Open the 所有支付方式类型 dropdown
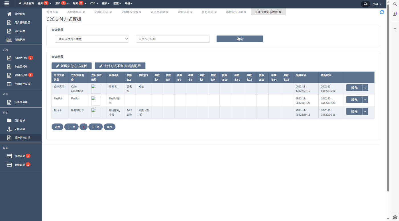This screenshot has height=221, width=399. pos(92,39)
